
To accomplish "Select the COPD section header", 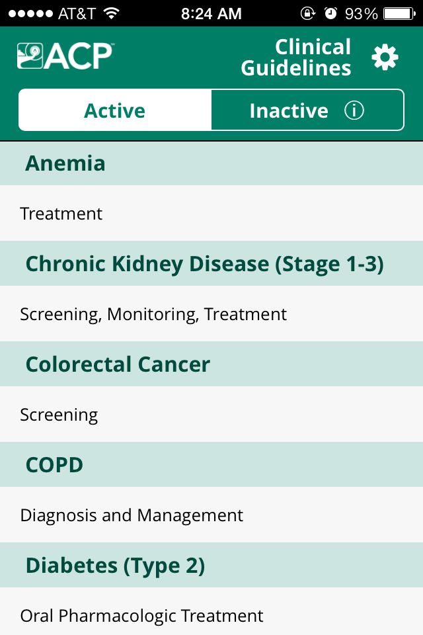I will (211, 464).
